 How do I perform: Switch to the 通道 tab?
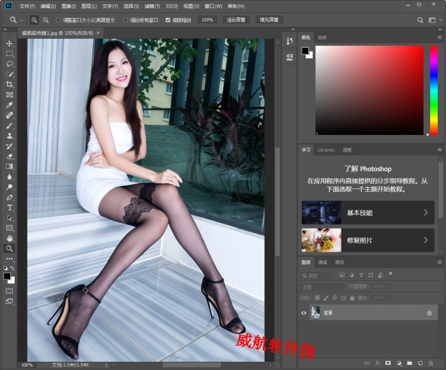point(323,262)
